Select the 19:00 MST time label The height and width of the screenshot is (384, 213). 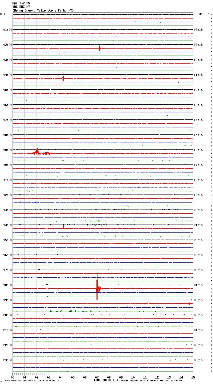point(8,300)
